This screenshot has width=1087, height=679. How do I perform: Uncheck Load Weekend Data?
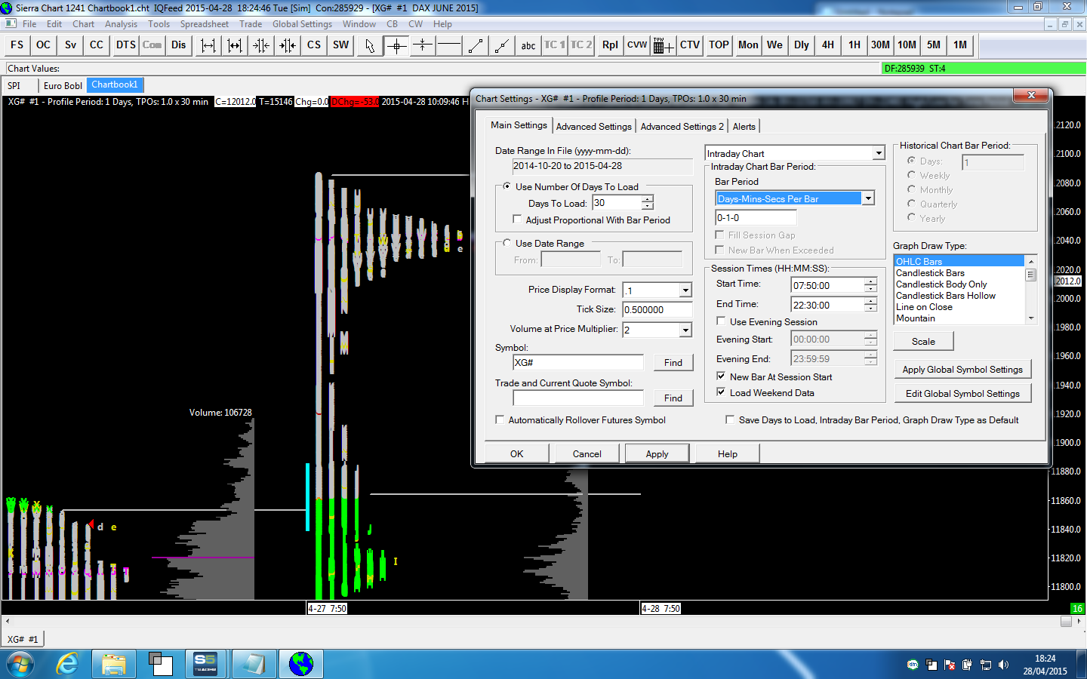[721, 392]
